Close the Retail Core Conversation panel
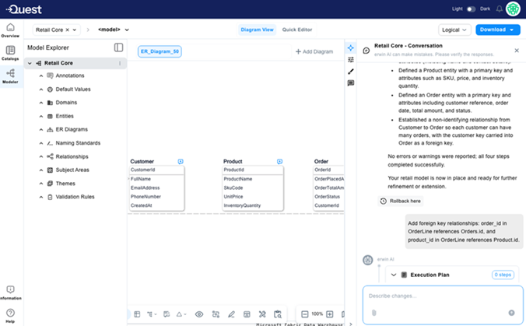The width and height of the screenshot is (526, 326). tap(517, 51)
